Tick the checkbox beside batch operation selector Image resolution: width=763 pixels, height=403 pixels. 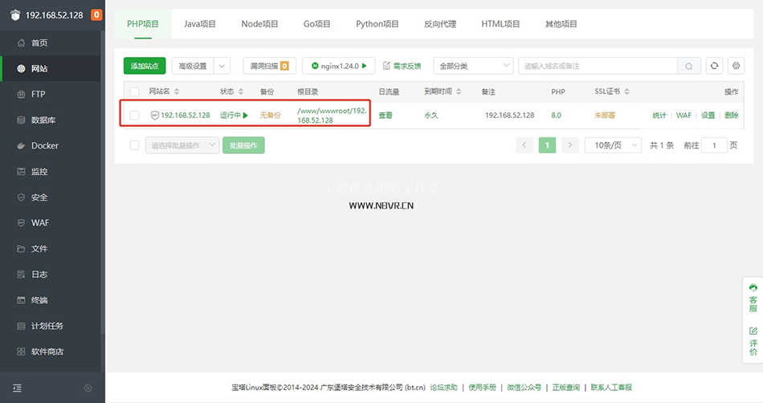(134, 145)
